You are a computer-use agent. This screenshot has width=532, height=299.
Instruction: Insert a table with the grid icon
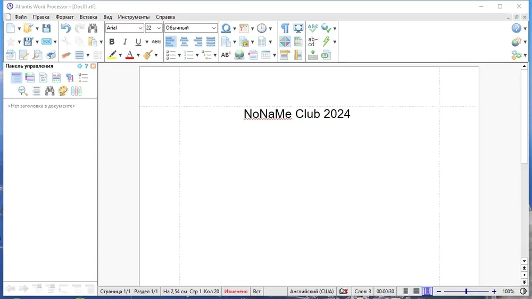tap(266, 55)
